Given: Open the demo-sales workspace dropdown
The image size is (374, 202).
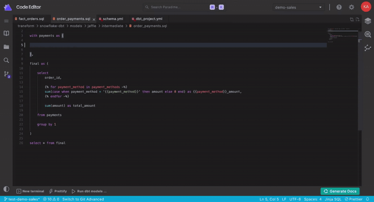Looking at the screenshot, I should (299, 8).
